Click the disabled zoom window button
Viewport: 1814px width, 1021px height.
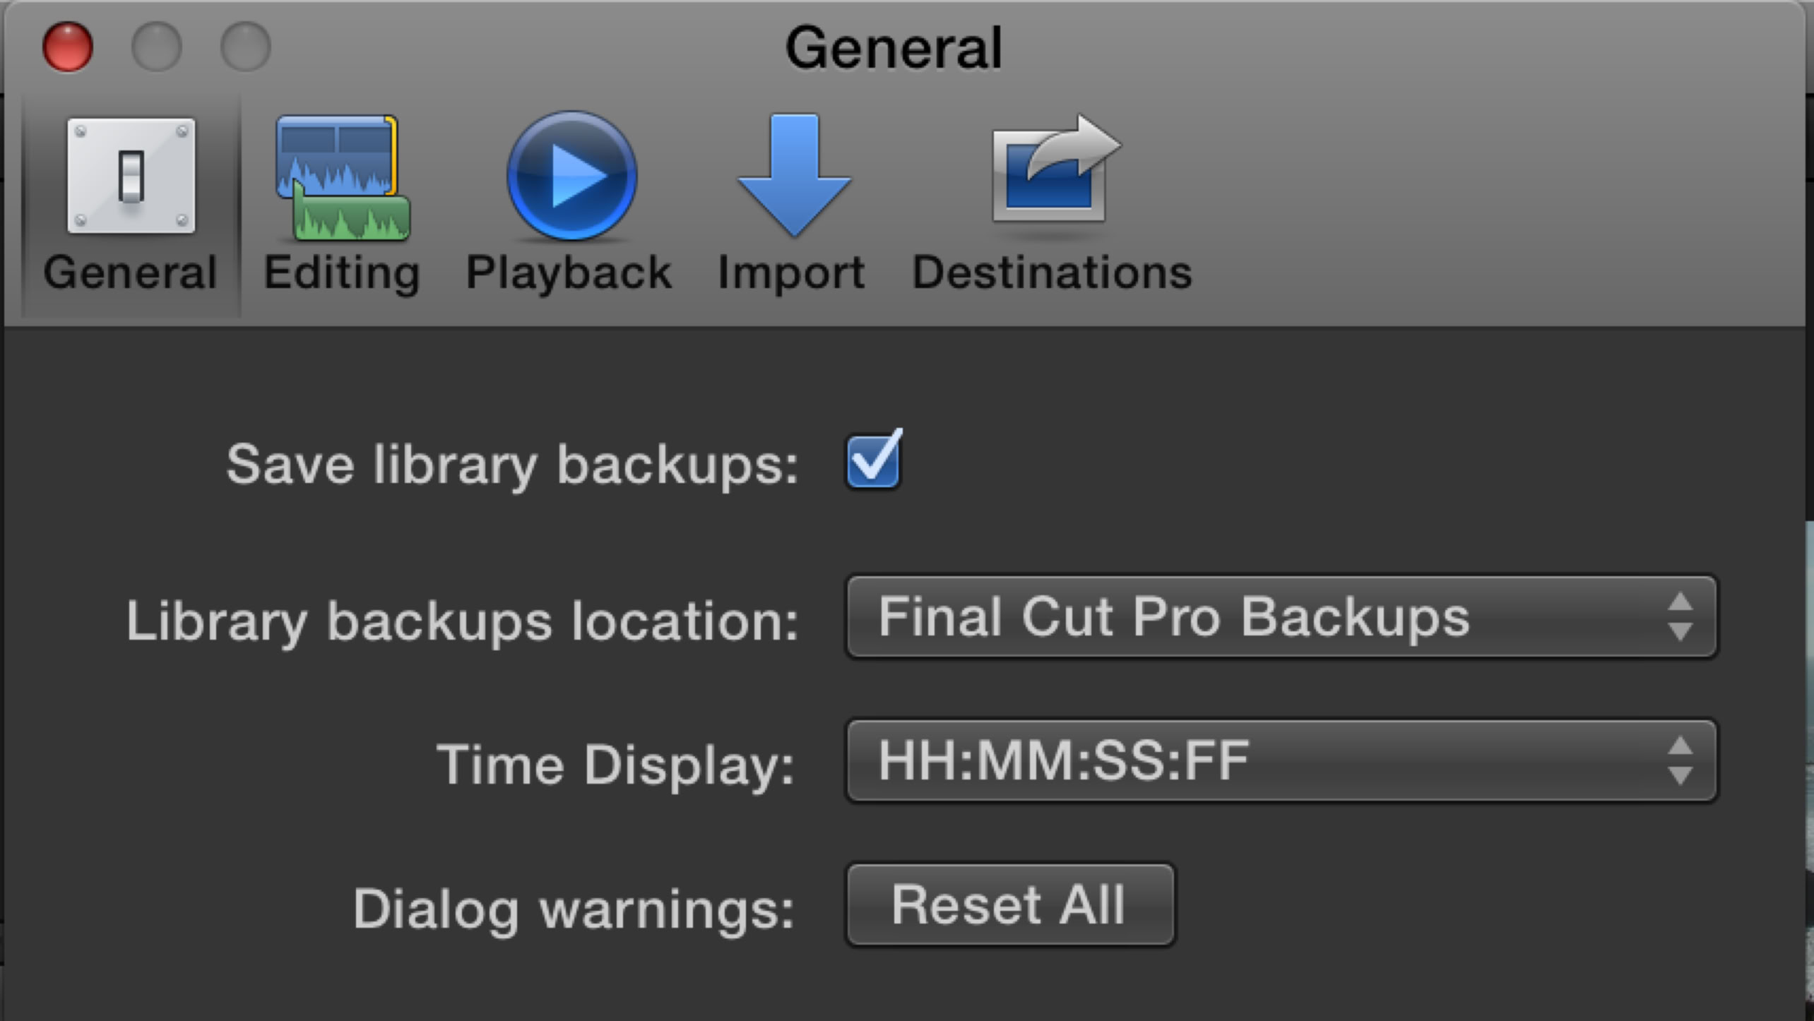(245, 47)
